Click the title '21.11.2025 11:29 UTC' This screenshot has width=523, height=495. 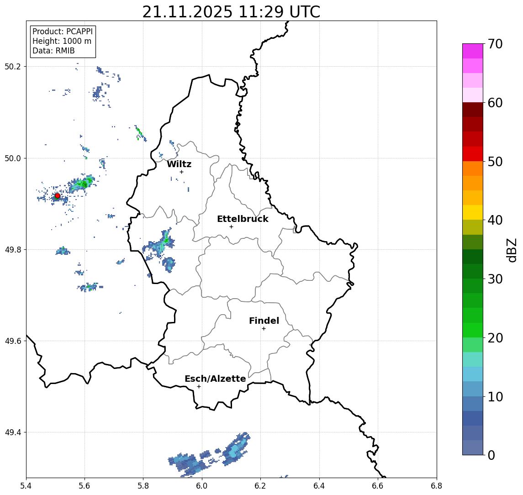[231, 12]
